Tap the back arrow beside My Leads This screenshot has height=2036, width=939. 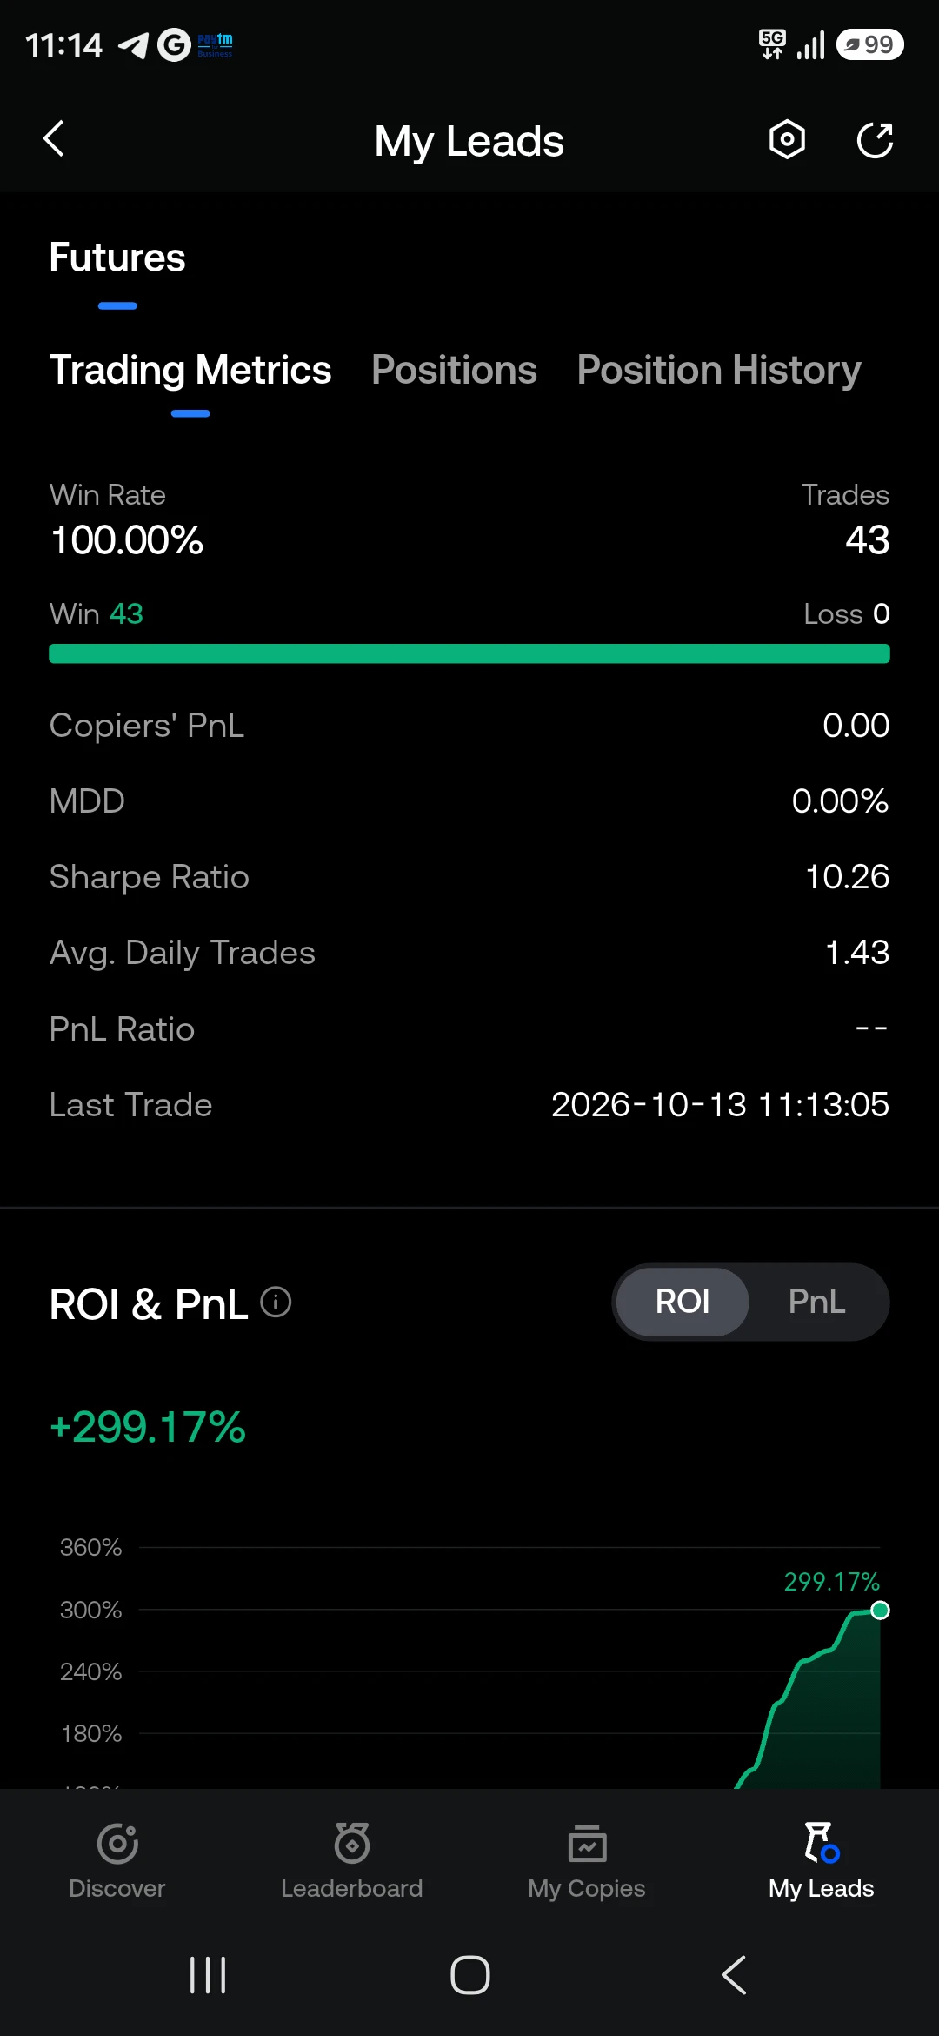tap(54, 139)
